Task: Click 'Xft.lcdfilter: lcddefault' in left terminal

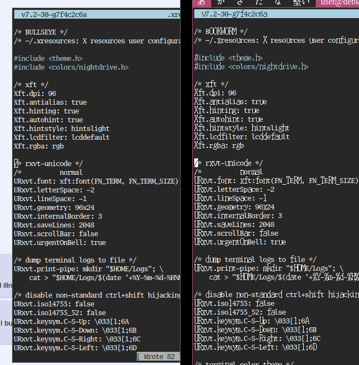Action: pos(62,138)
